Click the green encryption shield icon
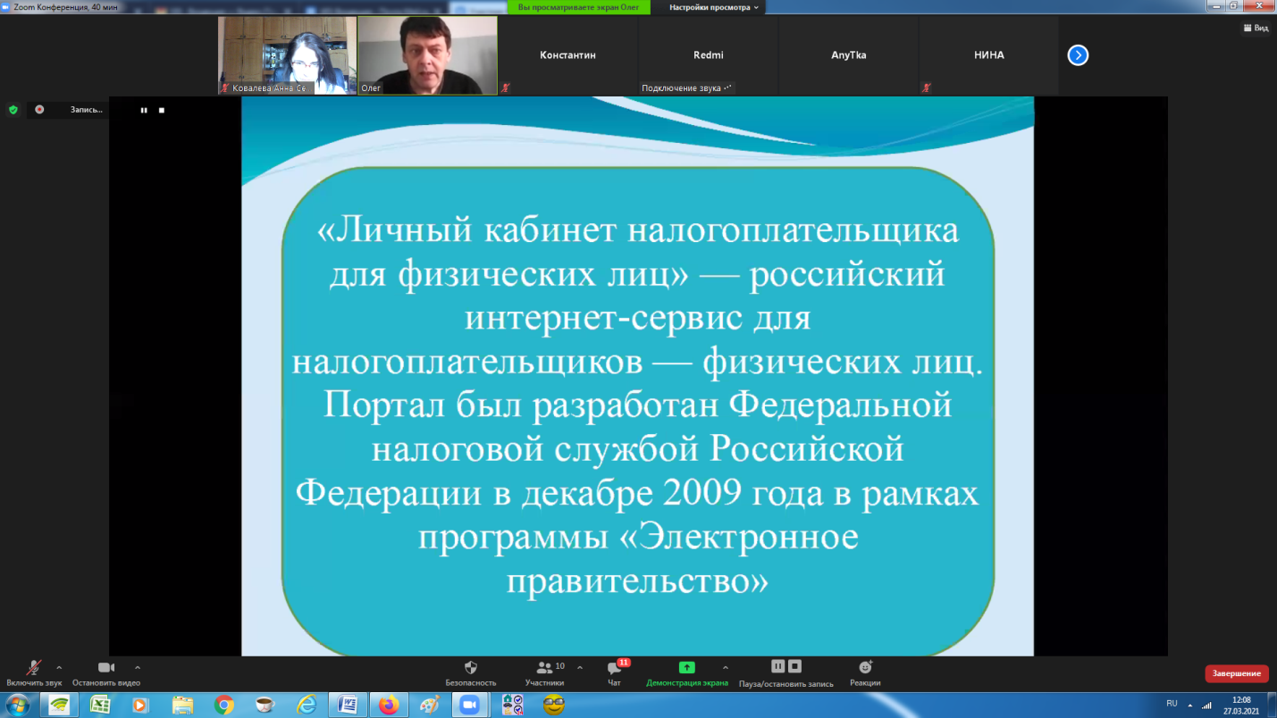This screenshot has width=1277, height=718. click(x=13, y=110)
